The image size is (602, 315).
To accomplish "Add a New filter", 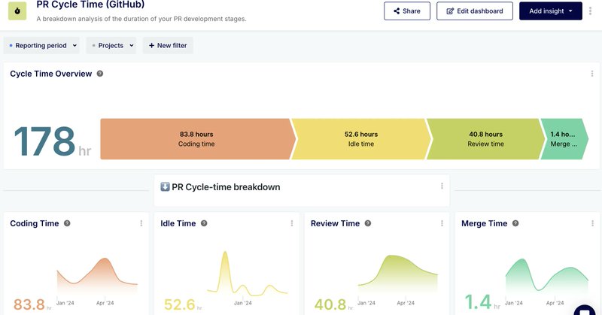I will pos(169,46).
